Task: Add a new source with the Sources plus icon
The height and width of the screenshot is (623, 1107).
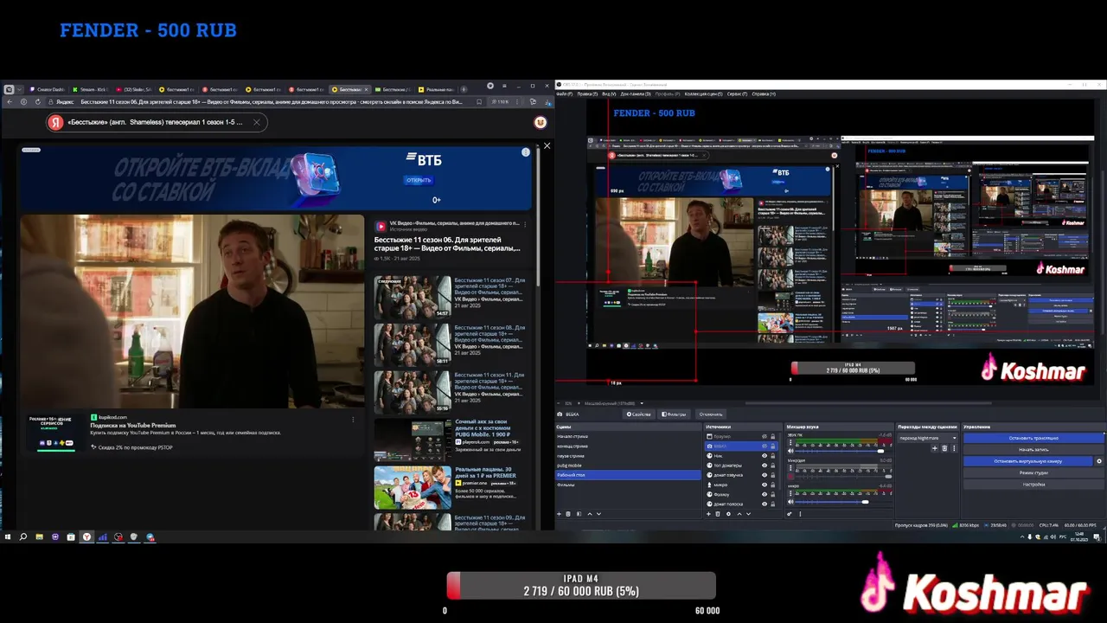Action: [x=708, y=514]
